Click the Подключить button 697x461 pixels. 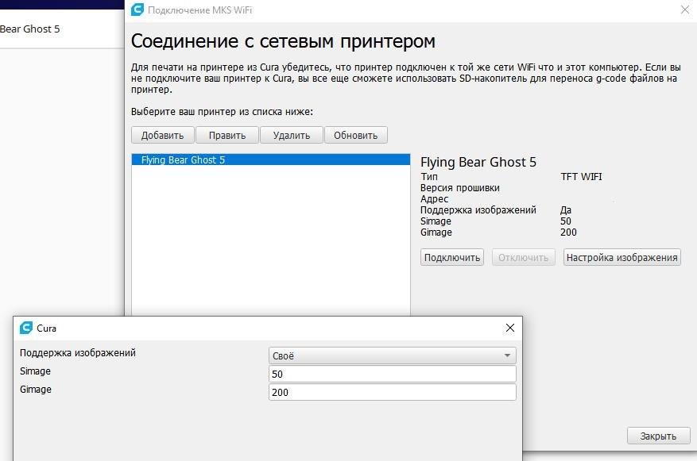point(452,257)
